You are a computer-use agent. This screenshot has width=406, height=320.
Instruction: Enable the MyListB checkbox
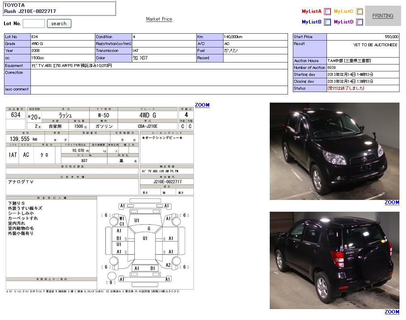327,22
